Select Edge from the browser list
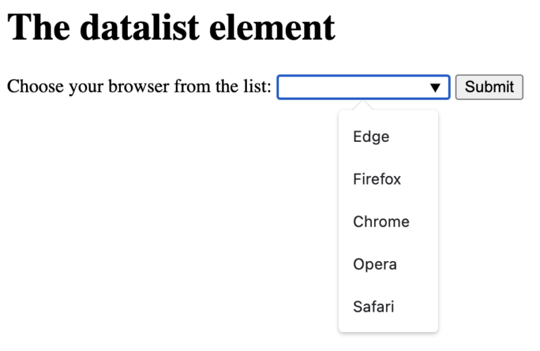Viewport: 540px width, 351px height. point(371,137)
